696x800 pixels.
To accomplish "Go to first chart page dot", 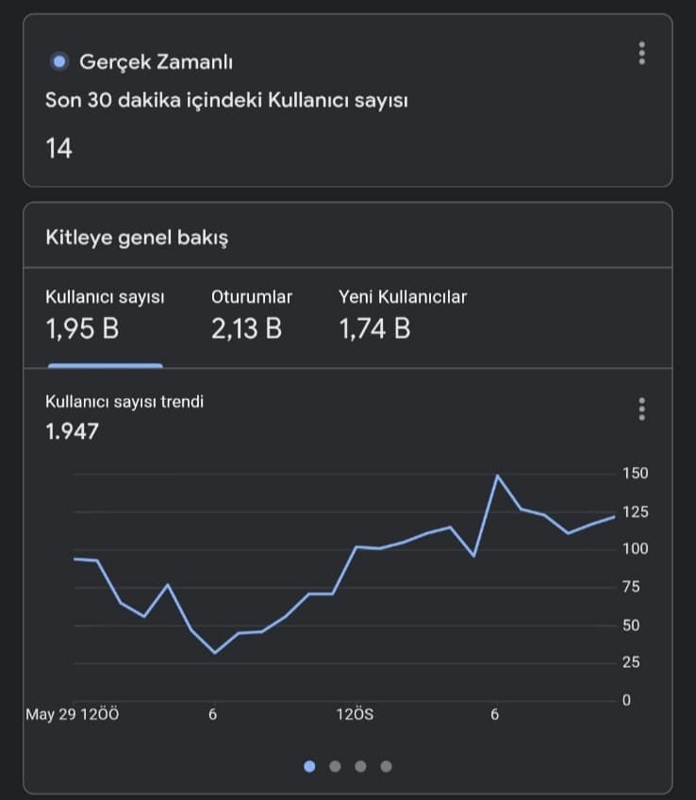I will point(309,766).
